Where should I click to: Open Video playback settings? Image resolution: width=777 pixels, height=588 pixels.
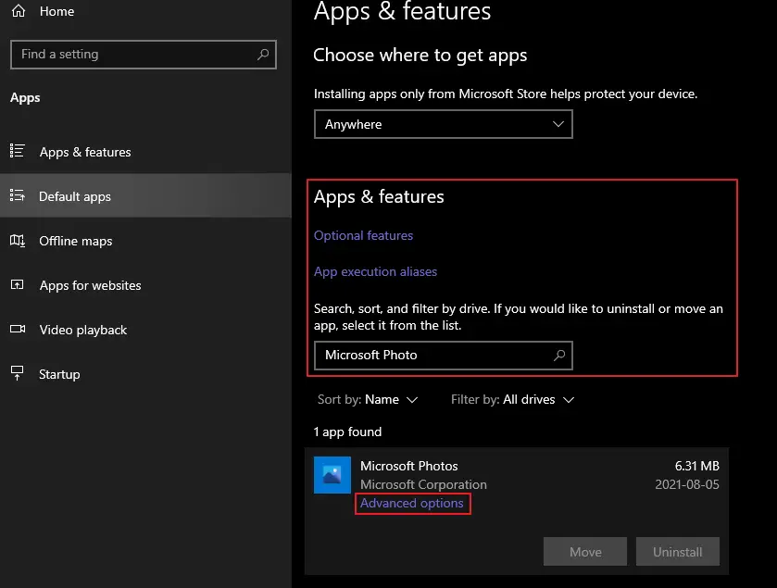click(145, 330)
